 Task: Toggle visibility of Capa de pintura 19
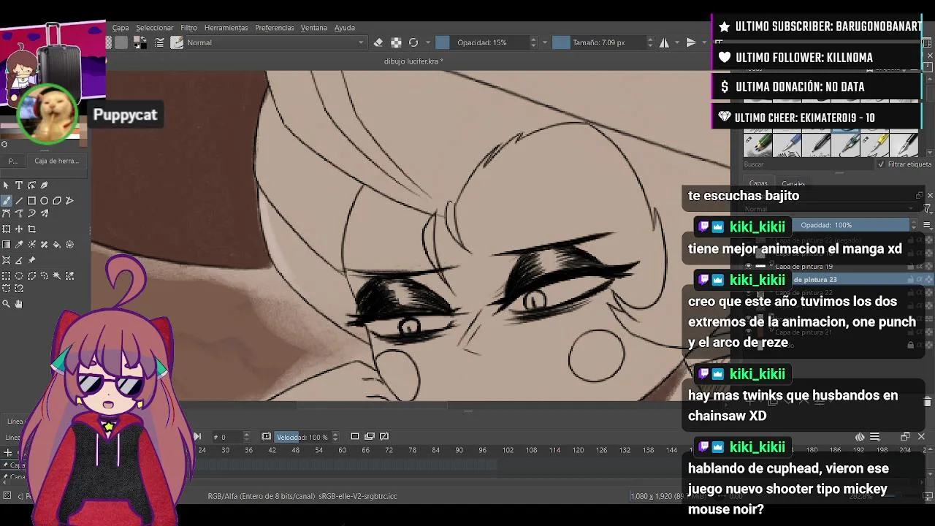coord(749,267)
